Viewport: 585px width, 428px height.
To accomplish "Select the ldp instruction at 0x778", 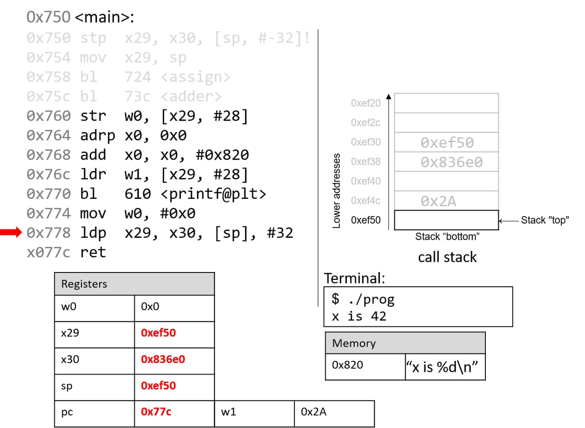I will click(x=160, y=233).
